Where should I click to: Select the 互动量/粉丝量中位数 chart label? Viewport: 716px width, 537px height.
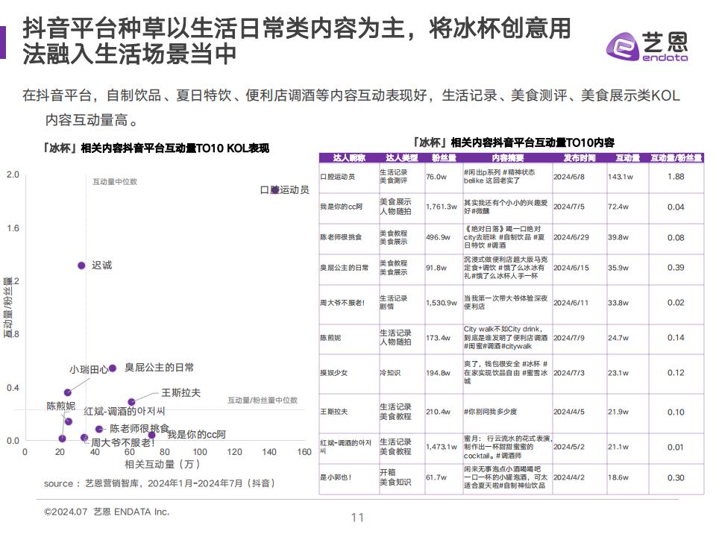click(x=263, y=401)
